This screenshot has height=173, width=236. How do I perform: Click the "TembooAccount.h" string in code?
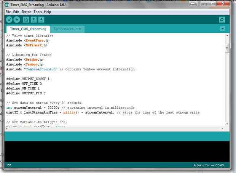(x=41, y=69)
